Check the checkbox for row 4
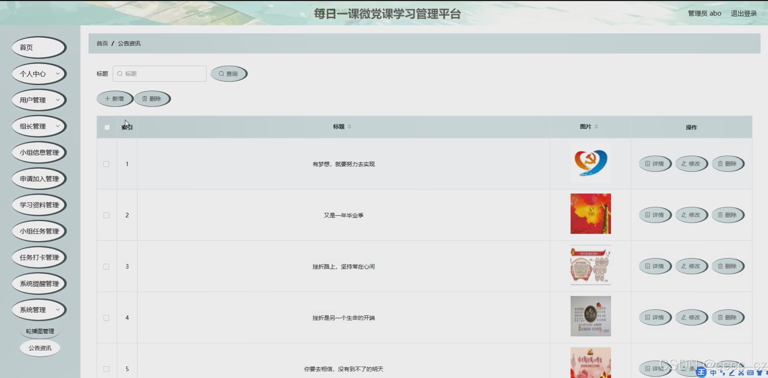Image resolution: width=768 pixels, height=378 pixels. (106, 318)
